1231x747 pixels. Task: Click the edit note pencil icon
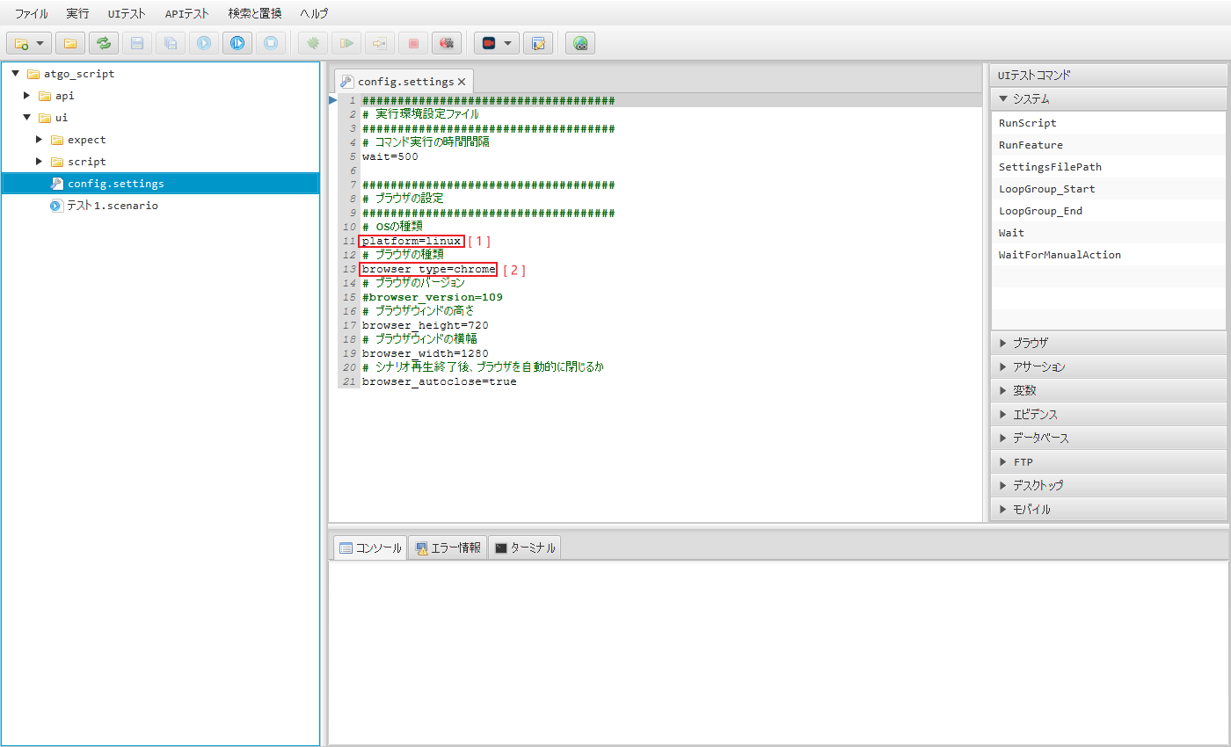pyautogui.click(x=538, y=43)
